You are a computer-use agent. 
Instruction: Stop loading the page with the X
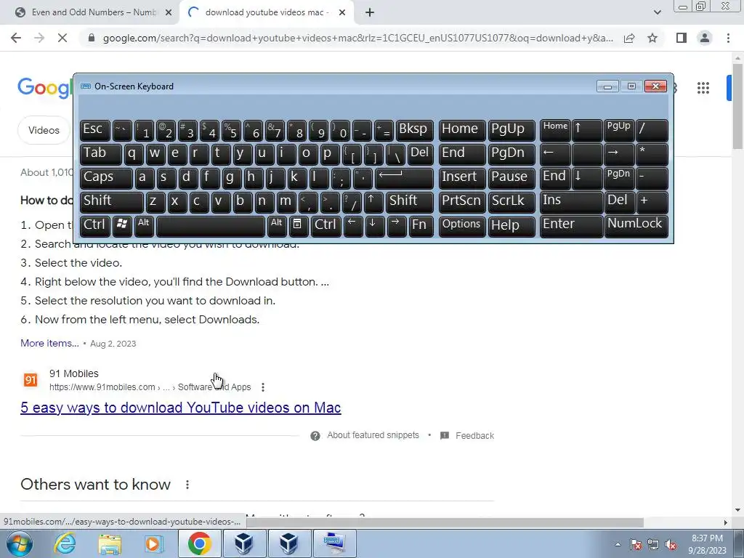click(62, 38)
